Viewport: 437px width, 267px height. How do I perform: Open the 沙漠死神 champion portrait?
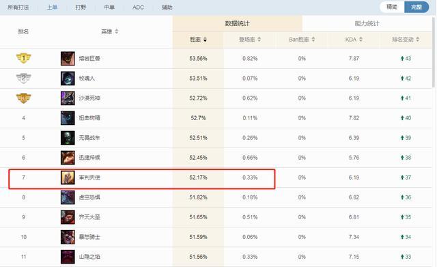[x=68, y=98]
